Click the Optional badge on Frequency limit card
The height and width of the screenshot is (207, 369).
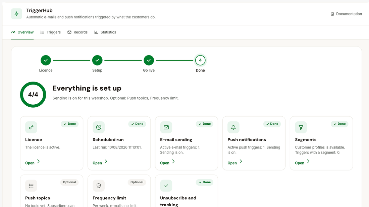pos(137,182)
